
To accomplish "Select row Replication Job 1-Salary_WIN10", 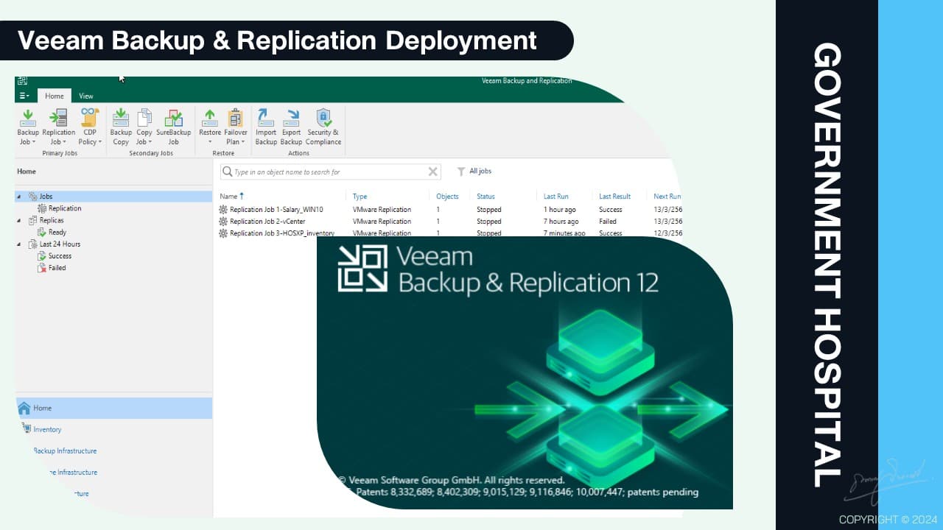I will click(450, 210).
